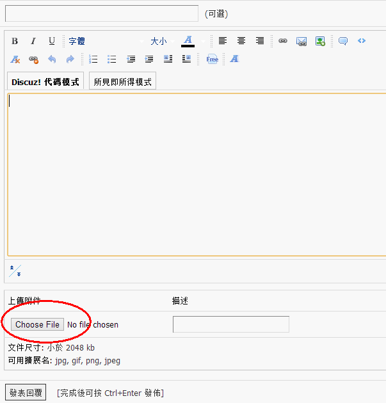Click the slanted A icon after Free
Screen dimensions: 386x403
[235, 59]
